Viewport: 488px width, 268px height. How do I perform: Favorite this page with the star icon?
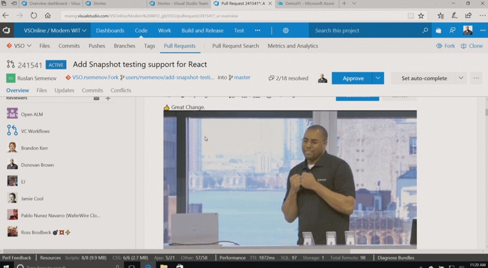pyautogui.click(x=421, y=16)
